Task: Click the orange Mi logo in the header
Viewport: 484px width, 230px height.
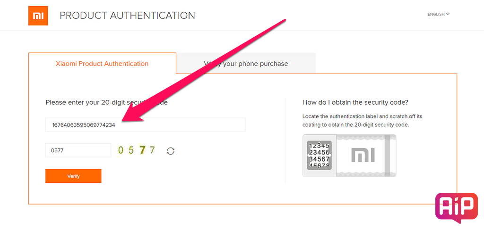Action: click(38, 16)
